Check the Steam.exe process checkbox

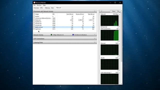[x=34, y=20]
